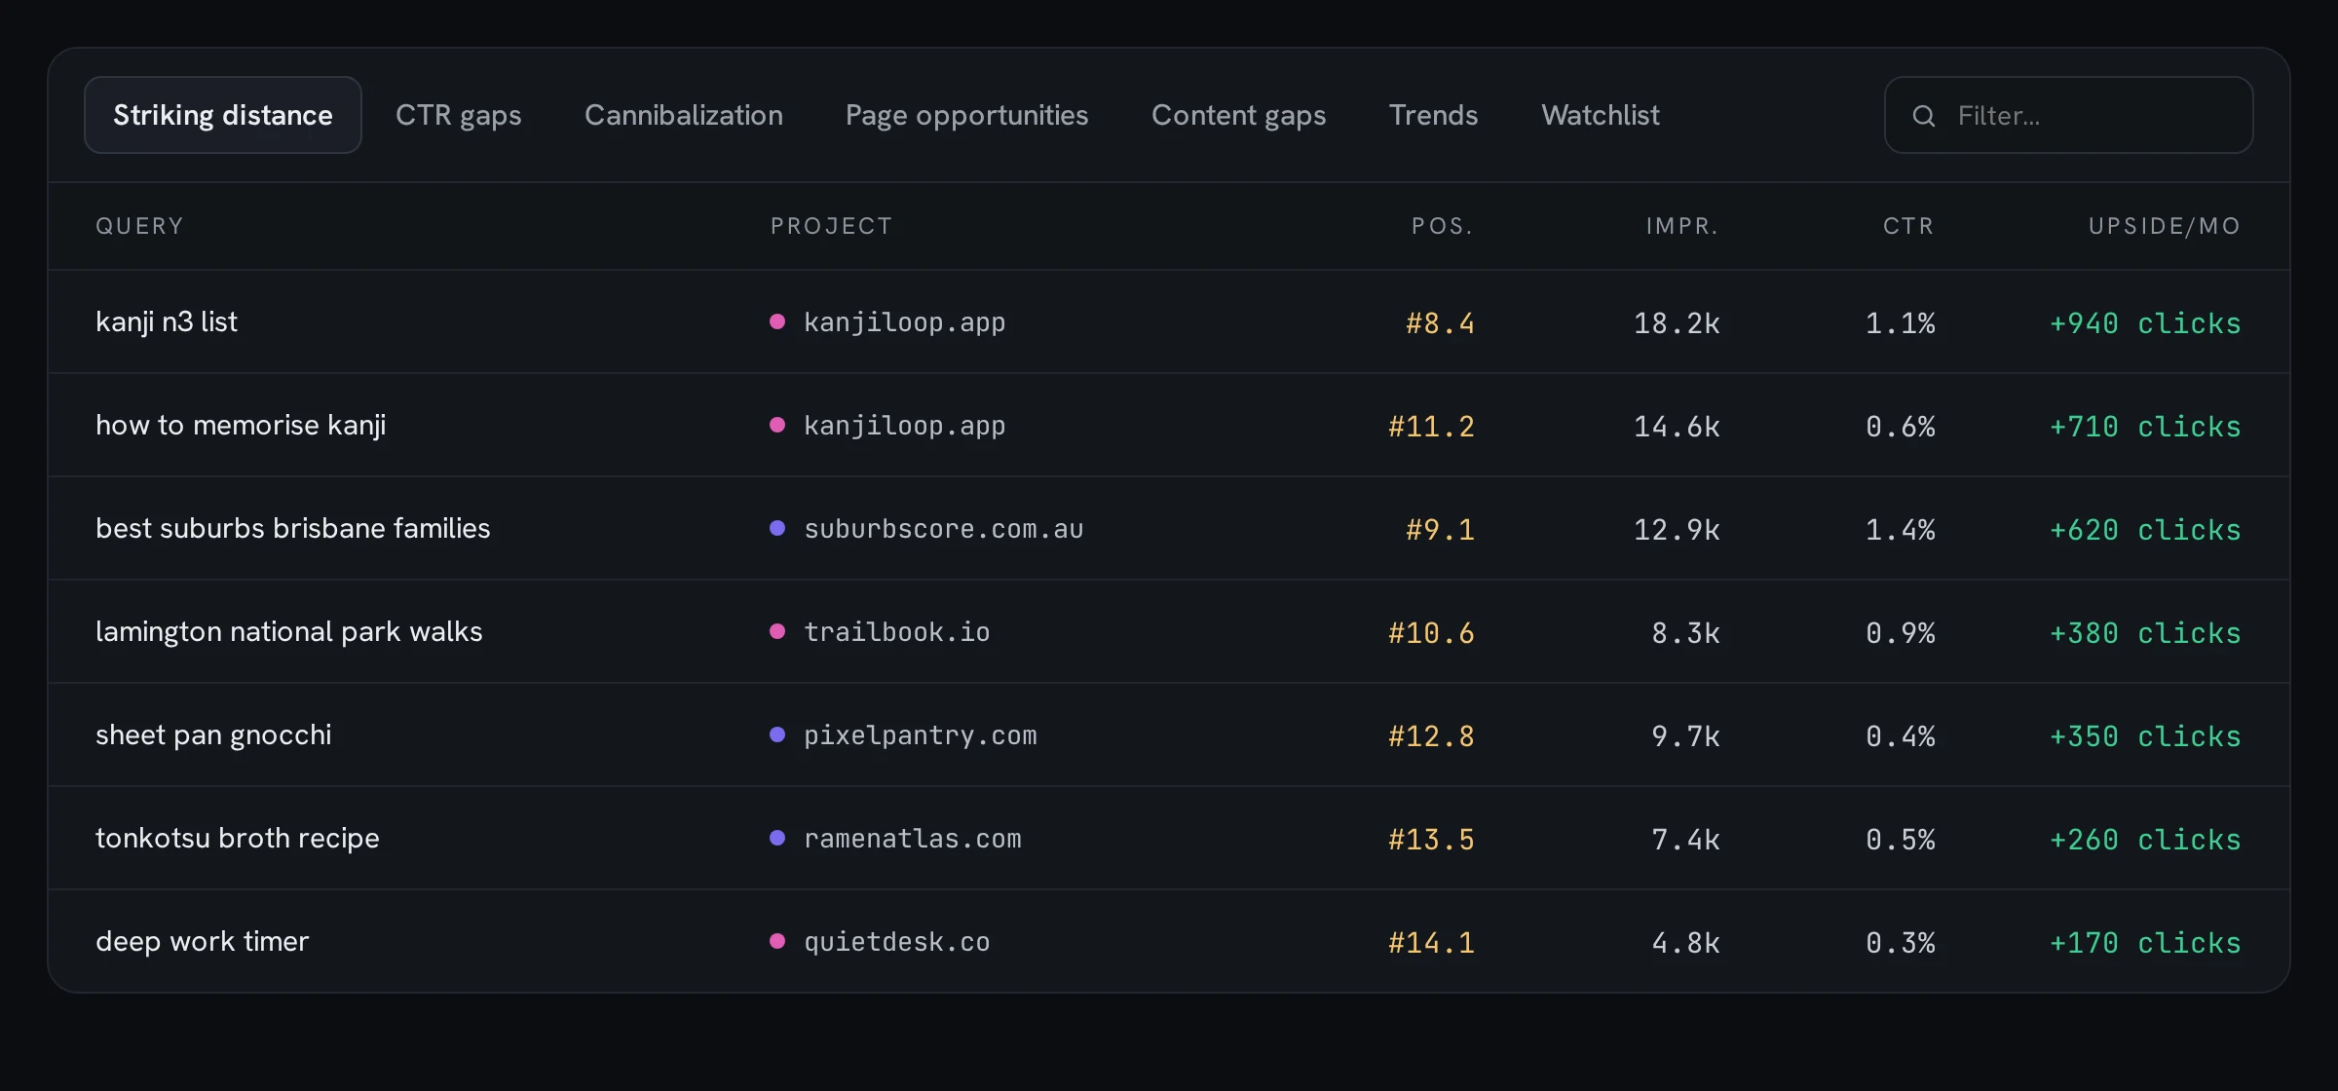Click the '+170 clicks' upside value

2145,943
